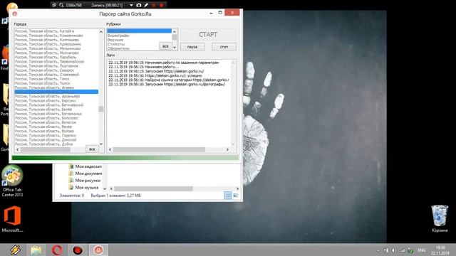This screenshot has width=456, height=256.
Task: Click log line 'https://aleksin.gorko.ru/: успешно'
Action: (155, 75)
